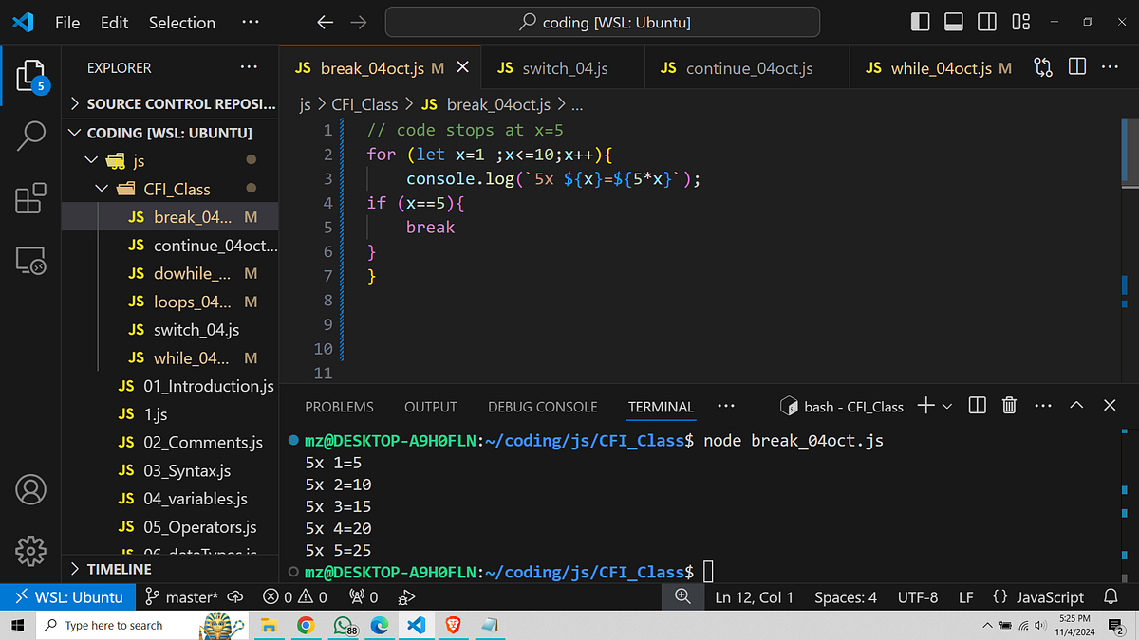Switch to the continue_04oct.js tab

pos(747,66)
